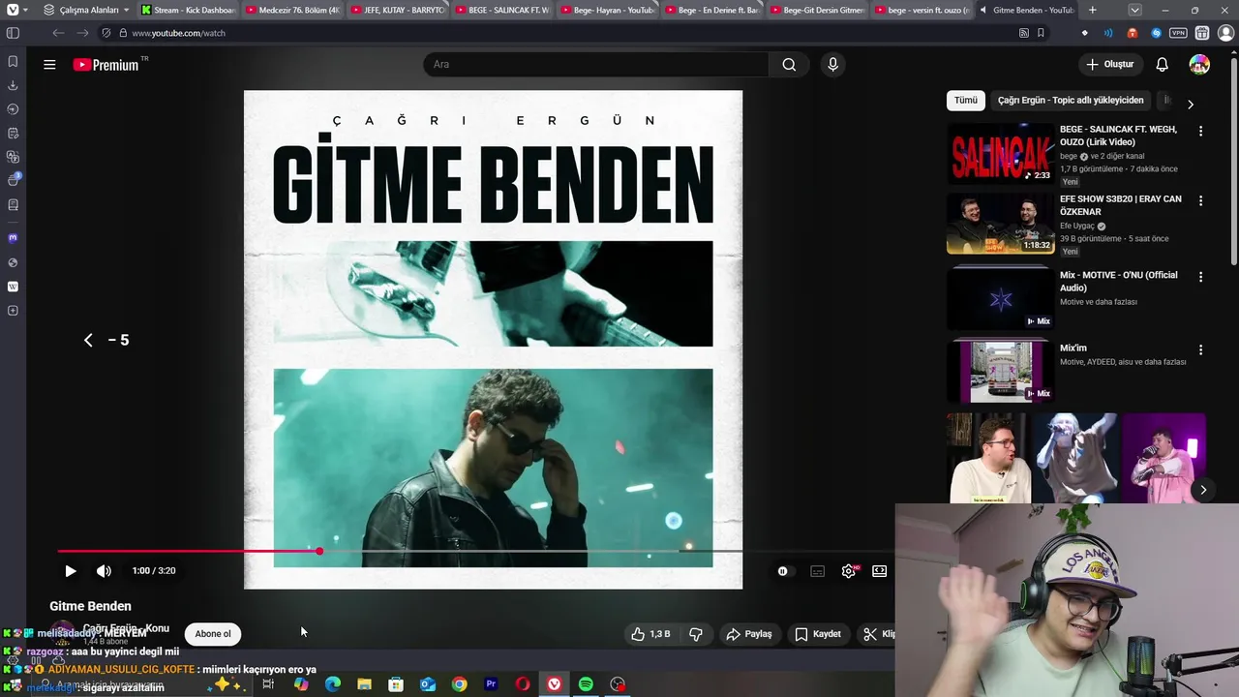This screenshot has width=1239, height=697.
Task: Toggle subtitles in the video player
Action: (817, 571)
